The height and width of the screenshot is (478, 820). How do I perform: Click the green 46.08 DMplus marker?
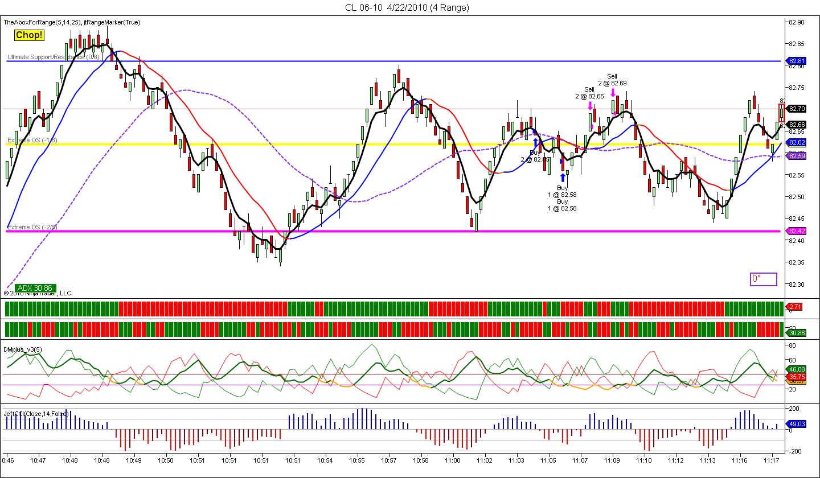click(x=796, y=369)
